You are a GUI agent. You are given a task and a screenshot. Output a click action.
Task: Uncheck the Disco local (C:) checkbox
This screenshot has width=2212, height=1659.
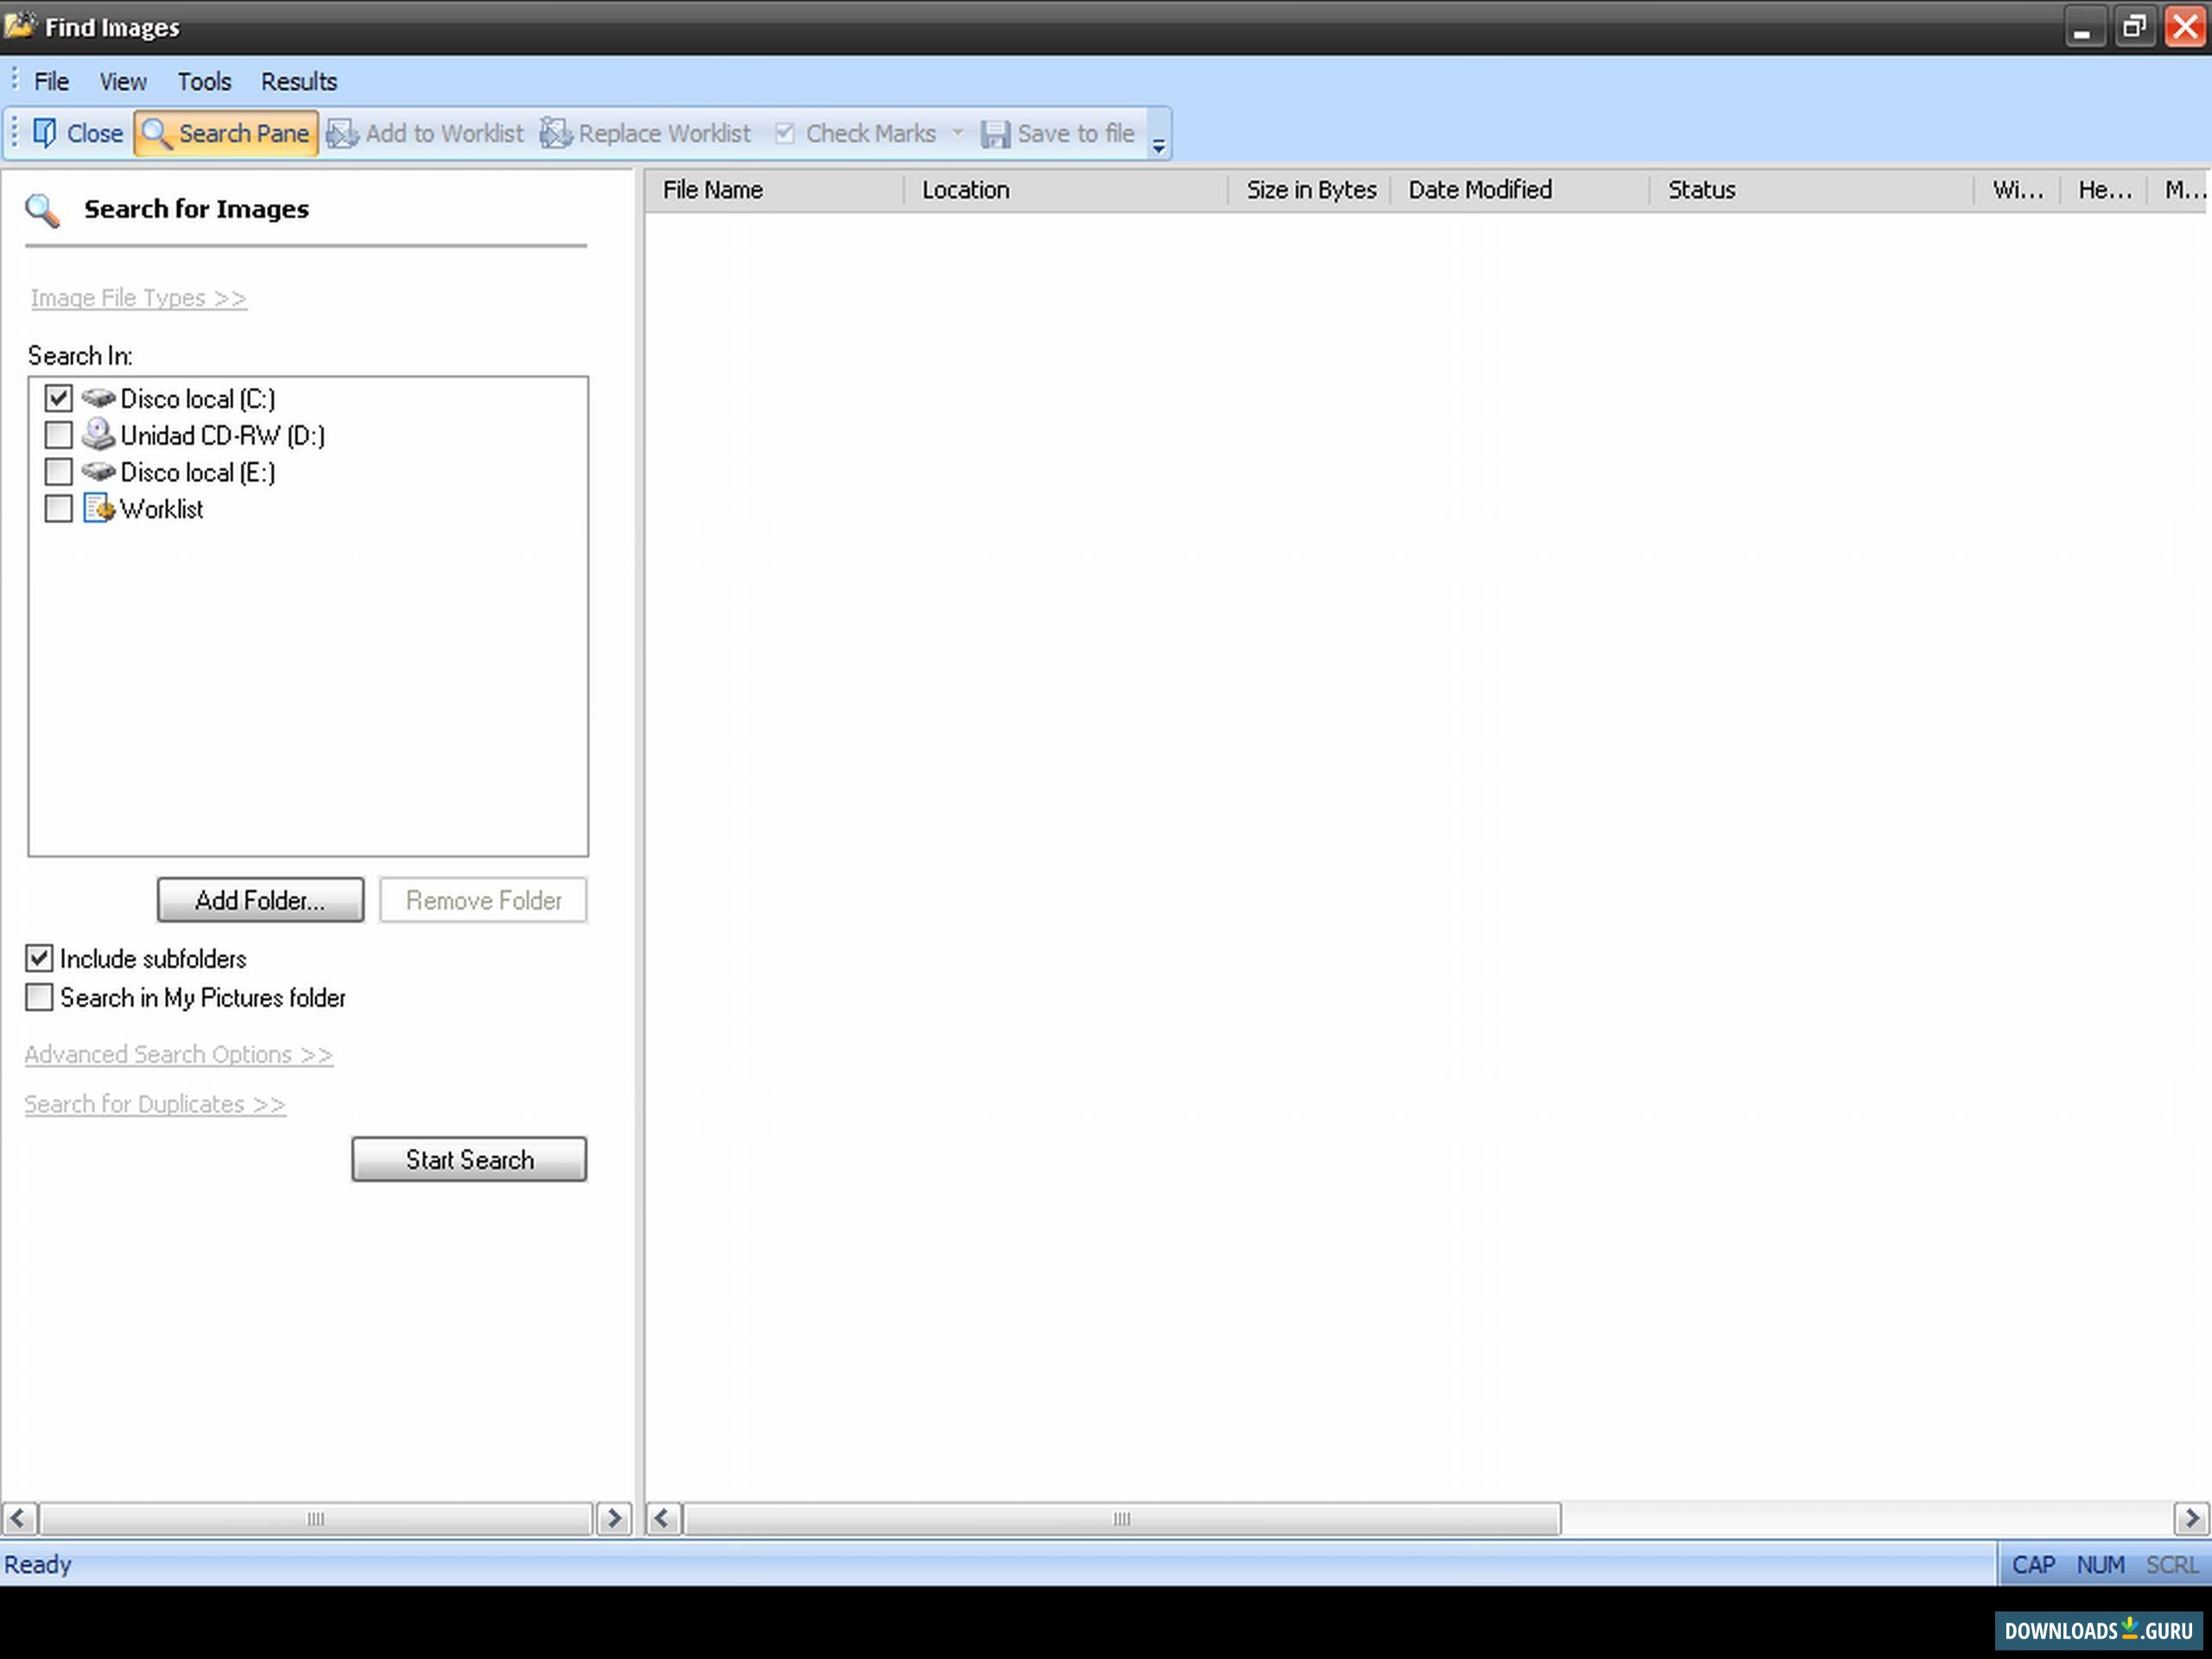tap(58, 398)
